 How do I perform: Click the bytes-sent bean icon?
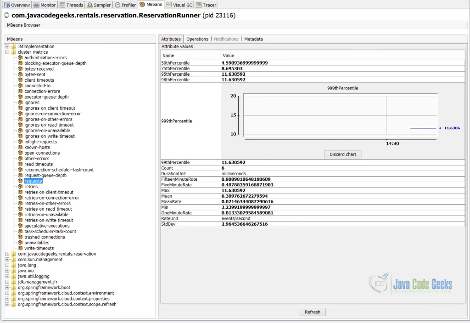click(20, 74)
